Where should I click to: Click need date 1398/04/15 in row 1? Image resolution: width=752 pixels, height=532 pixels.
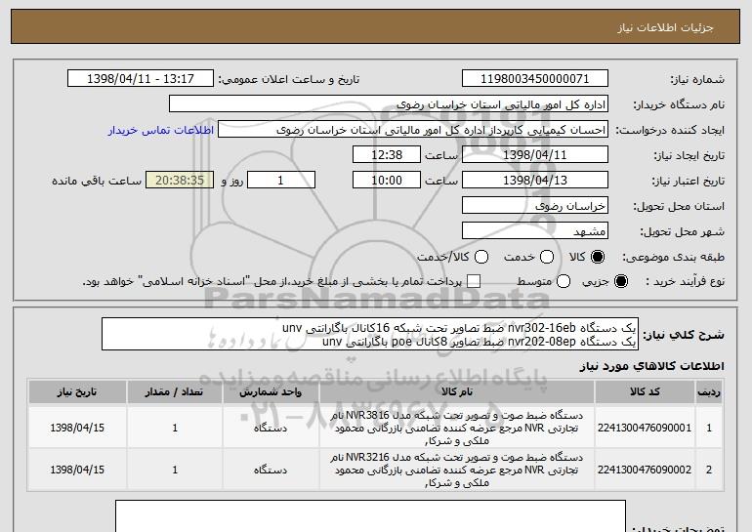coord(77,428)
